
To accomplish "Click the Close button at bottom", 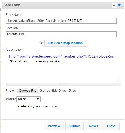I will (x=111, y=126).
